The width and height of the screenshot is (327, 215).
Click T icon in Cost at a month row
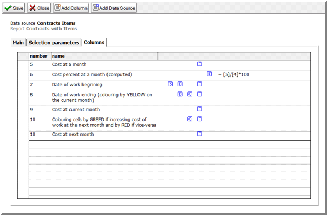click(200, 64)
